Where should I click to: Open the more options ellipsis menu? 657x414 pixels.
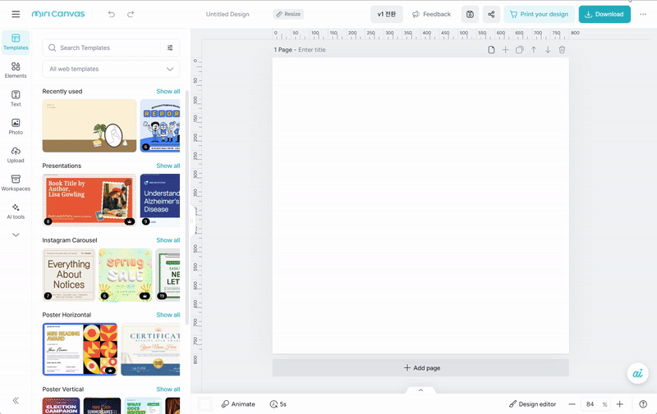point(643,14)
